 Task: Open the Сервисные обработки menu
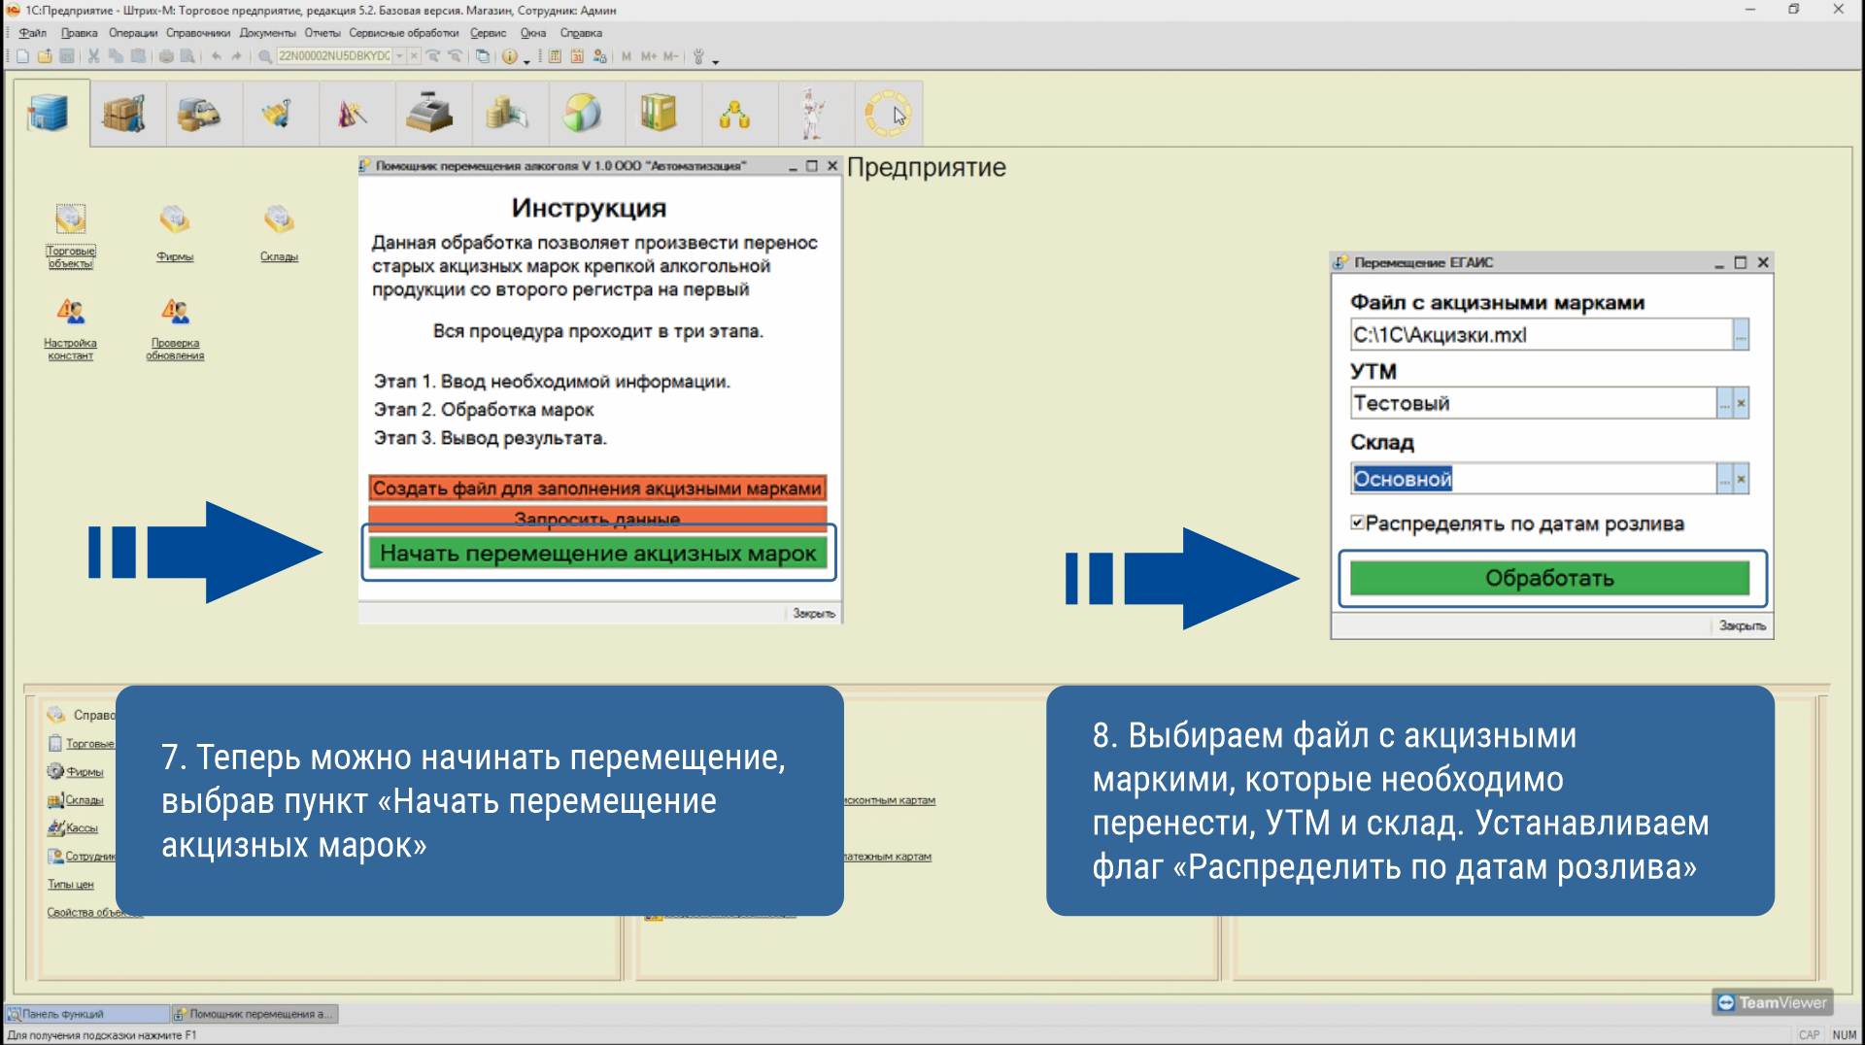coord(403,33)
